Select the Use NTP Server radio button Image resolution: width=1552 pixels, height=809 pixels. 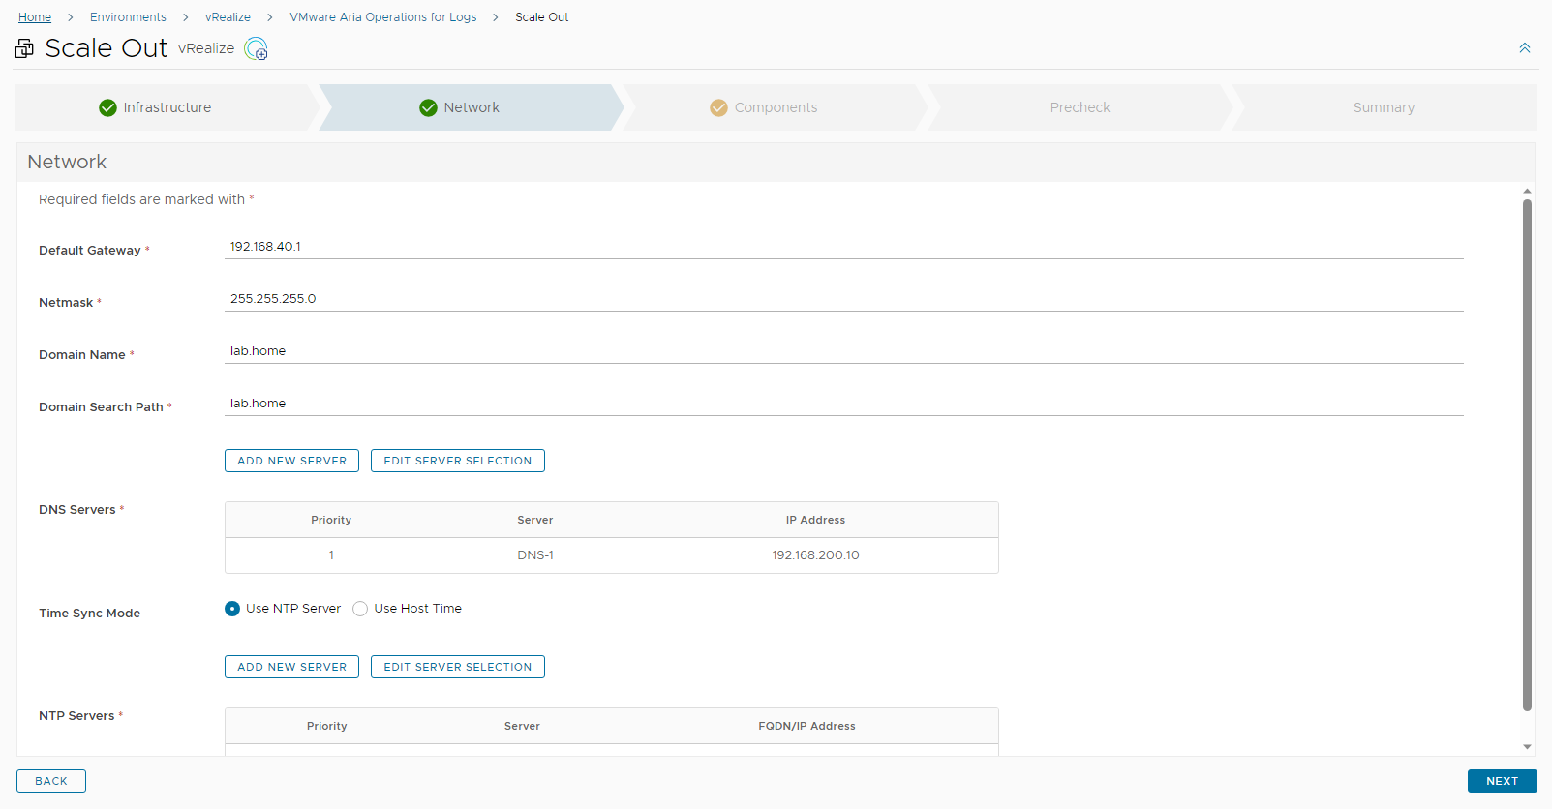point(232,609)
